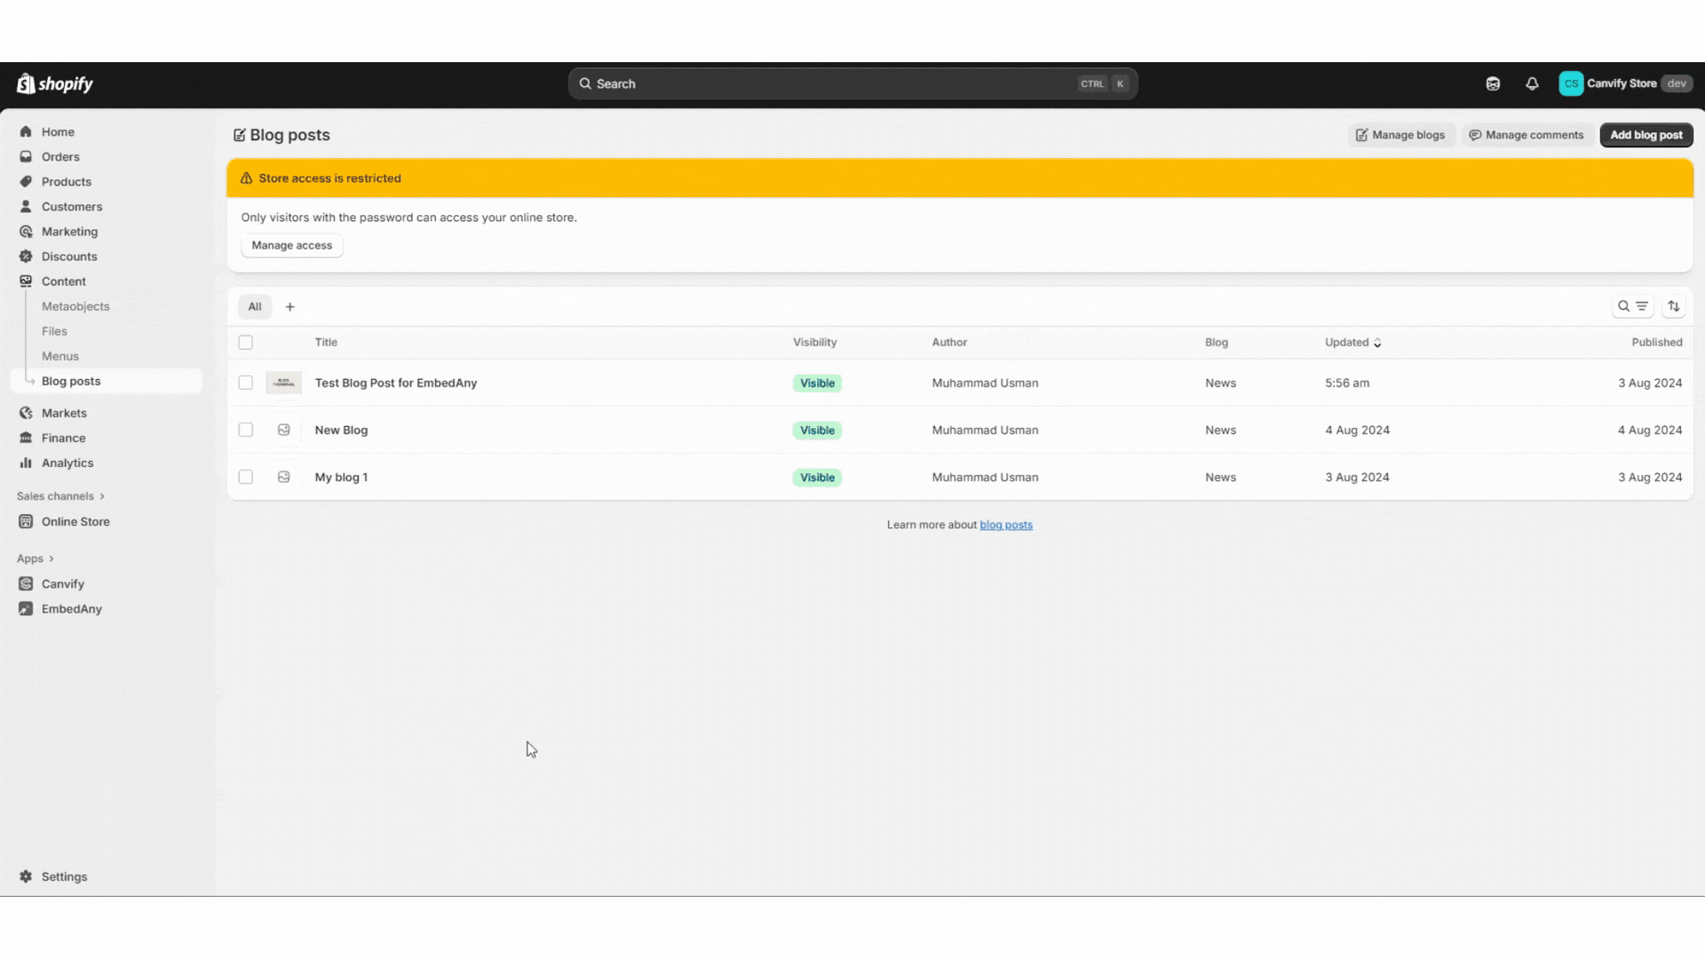1705x959 pixels.
Task: Expand the Sales channels chevron
Action: 102,496
